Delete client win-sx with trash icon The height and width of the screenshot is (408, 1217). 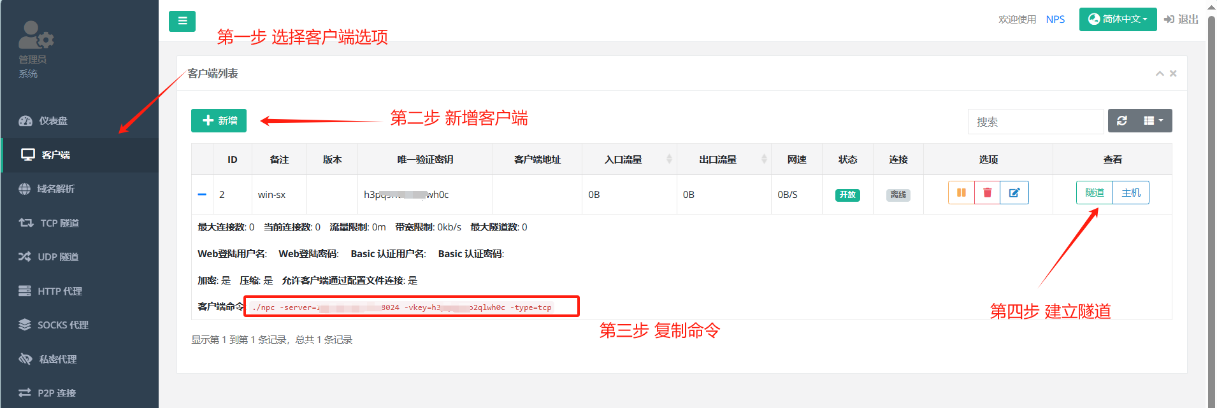click(987, 193)
